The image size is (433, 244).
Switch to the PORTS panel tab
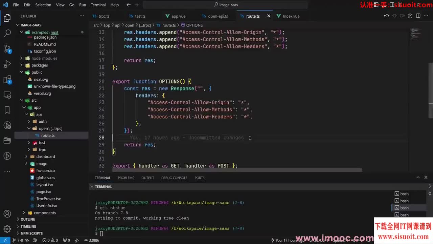200,178
